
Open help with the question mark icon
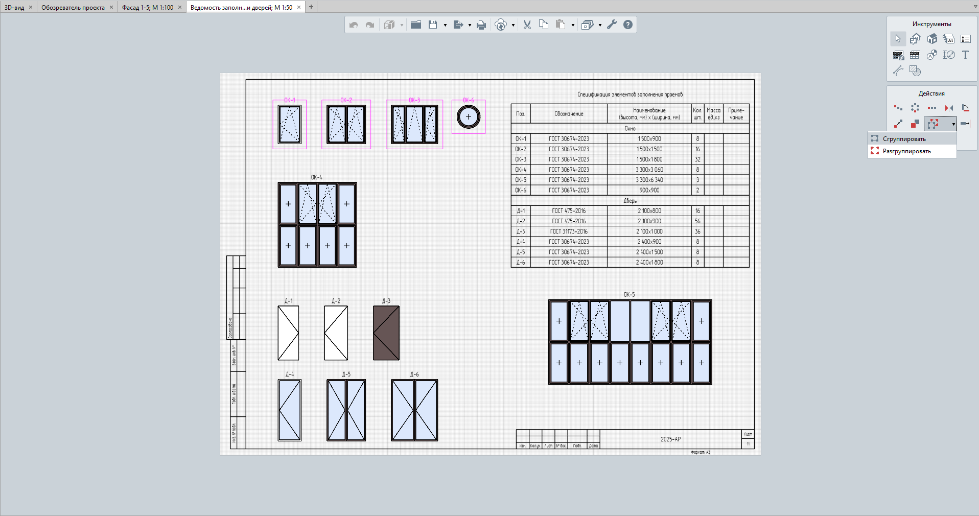click(628, 25)
